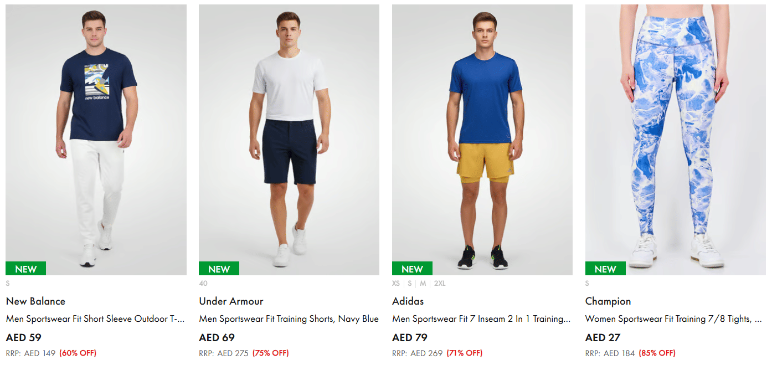Select the New Balance brand name
This screenshot has height=365, width=772.
[35, 301]
